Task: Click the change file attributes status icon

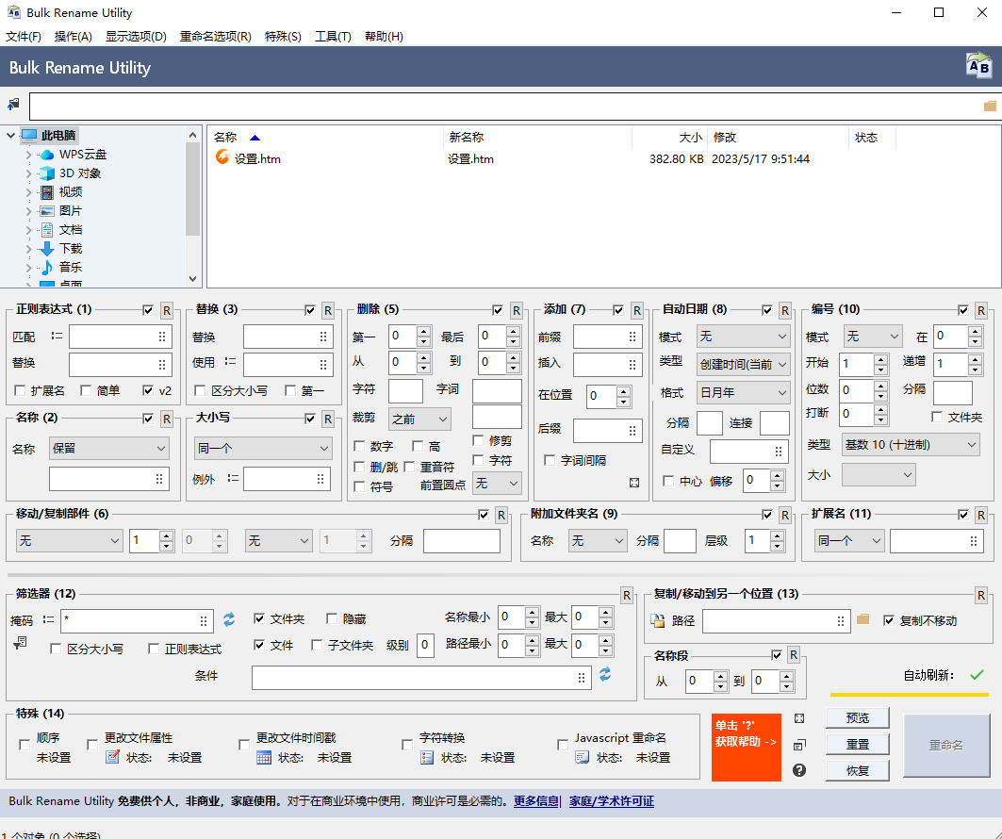Action: coord(112,757)
